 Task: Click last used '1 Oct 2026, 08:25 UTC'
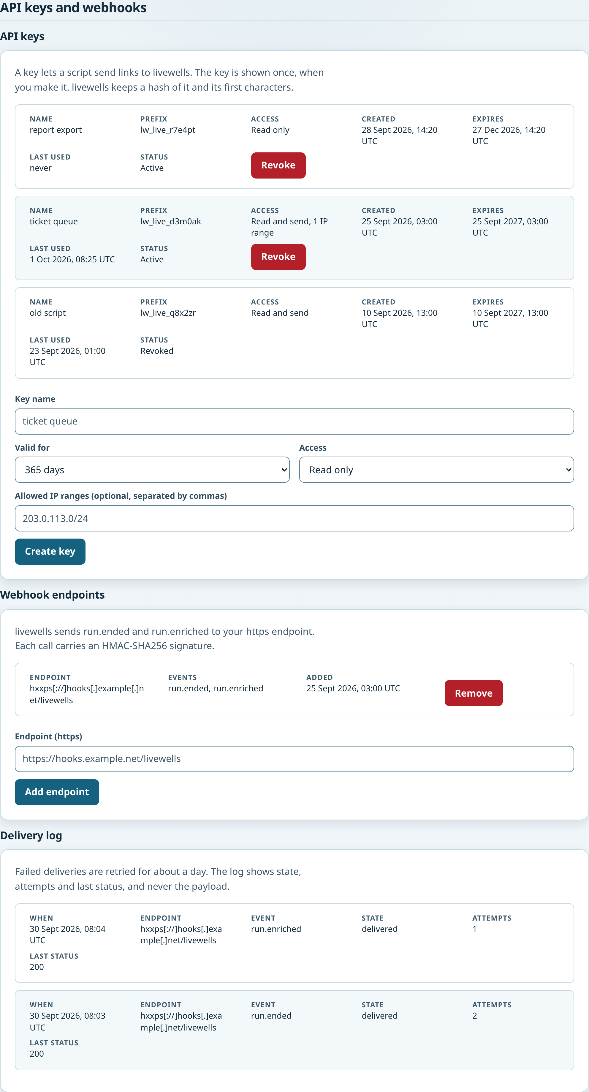[72, 259]
